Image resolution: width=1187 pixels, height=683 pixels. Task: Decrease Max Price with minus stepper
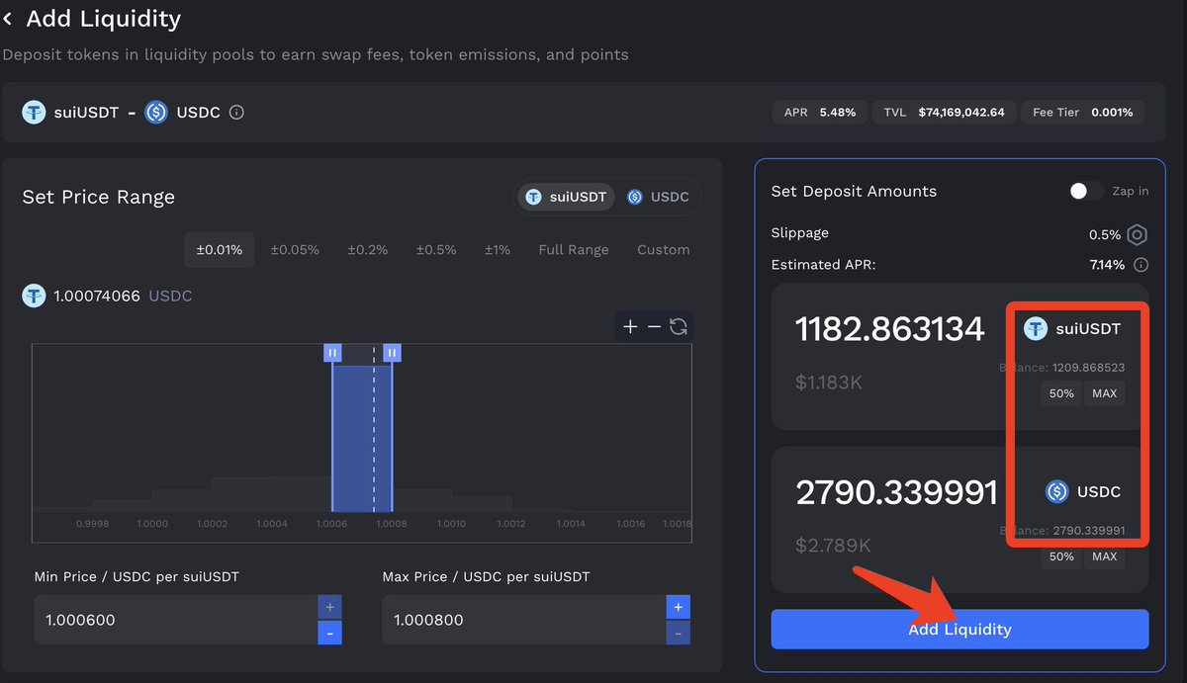679,633
